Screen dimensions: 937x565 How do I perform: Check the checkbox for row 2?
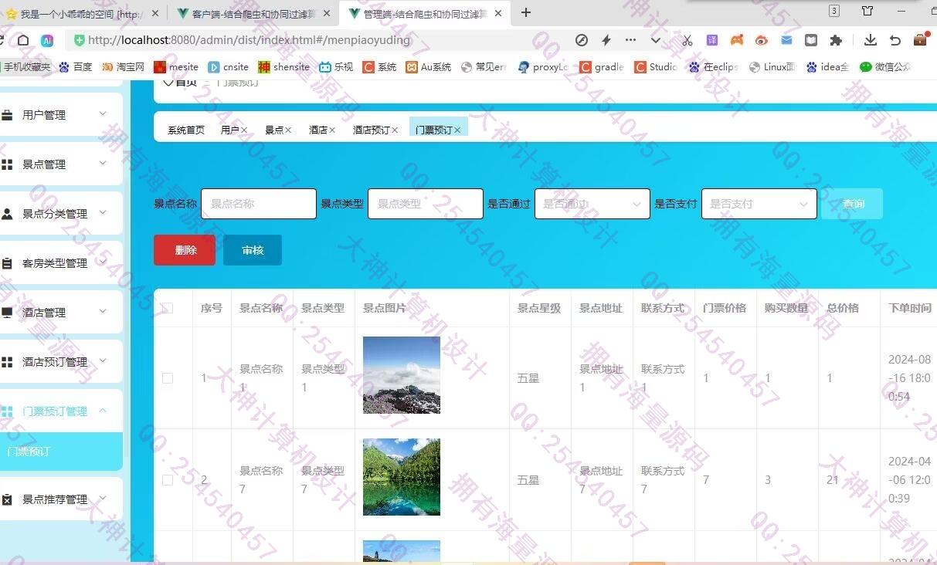[168, 480]
